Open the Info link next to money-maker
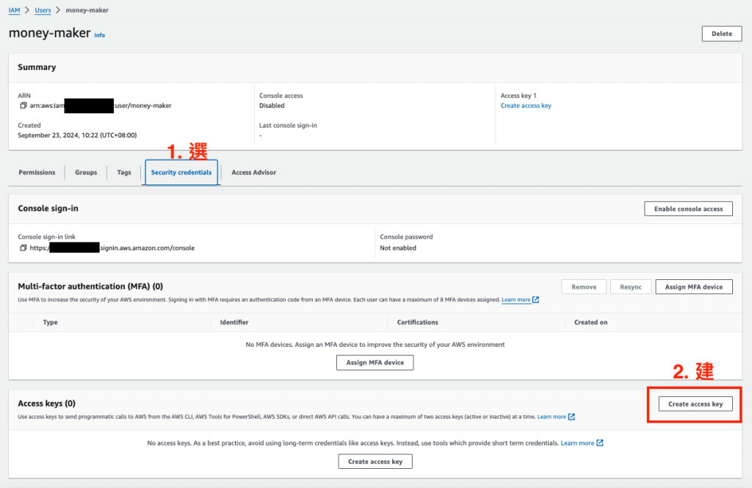Image resolution: width=752 pixels, height=488 pixels. (x=100, y=35)
